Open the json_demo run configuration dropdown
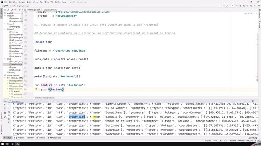 point(227,6)
